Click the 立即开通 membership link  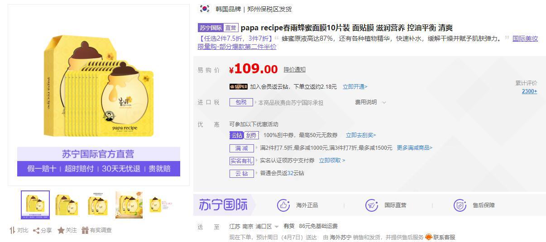pyautogui.click(x=355, y=87)
